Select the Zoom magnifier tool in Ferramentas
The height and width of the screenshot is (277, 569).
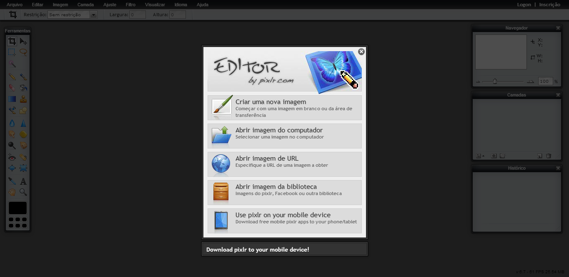[23, 192]
